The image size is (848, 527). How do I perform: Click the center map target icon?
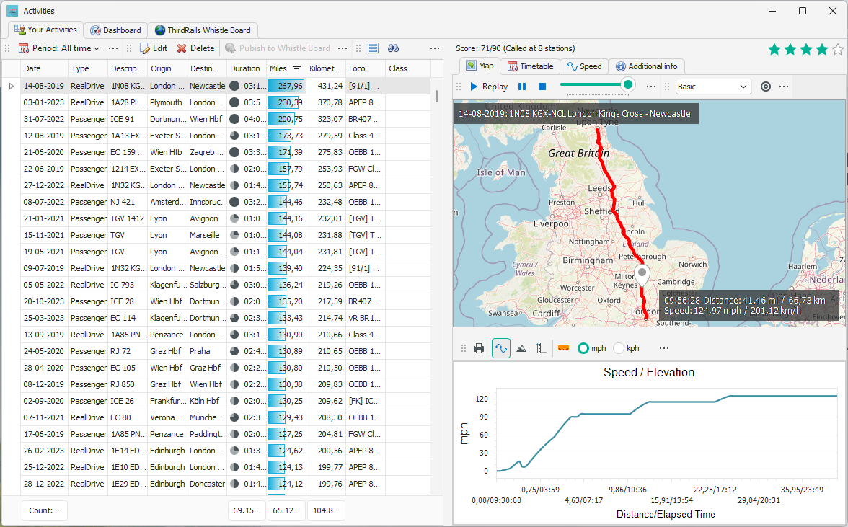[766, 87]
